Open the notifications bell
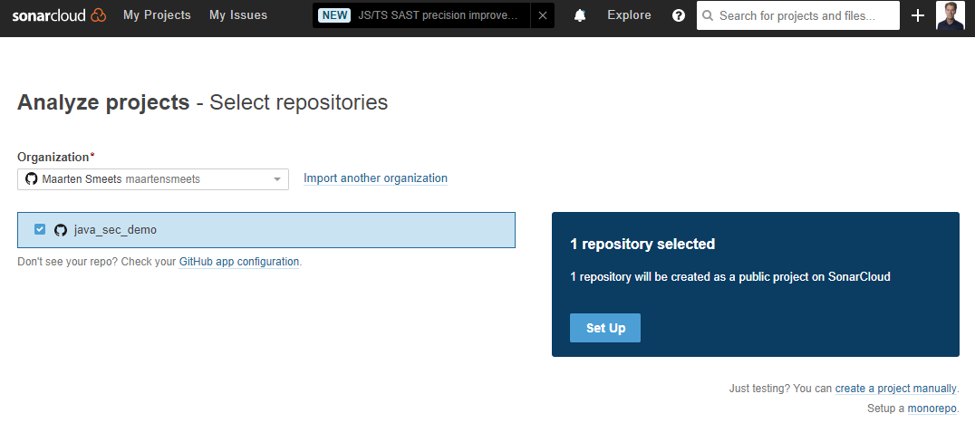This screenshot has height=423, width=975. click(x=580, y=15)
